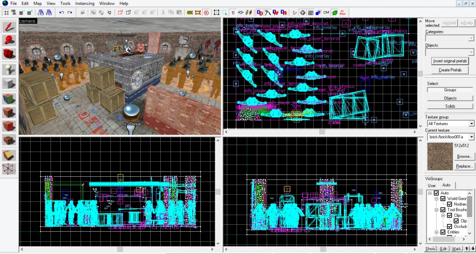
Task: Click the hide selected objects red cube icon
Action: click(x=120, y=13)
